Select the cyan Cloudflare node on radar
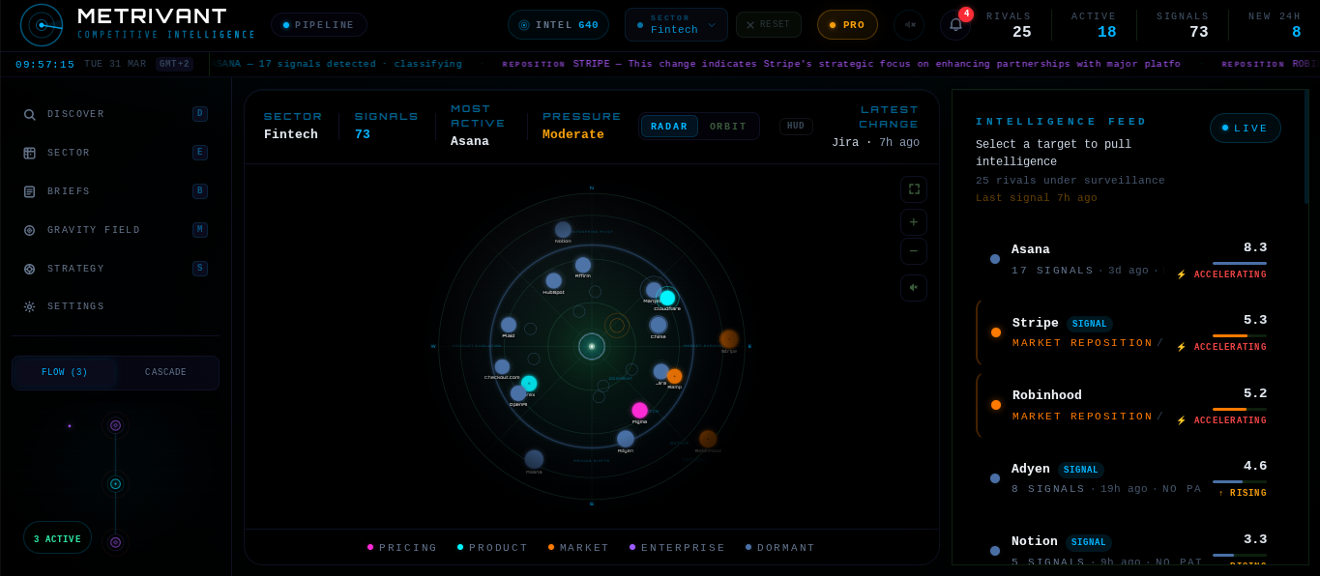Screen dimensions: 1320x576 [x=667, y=298]
